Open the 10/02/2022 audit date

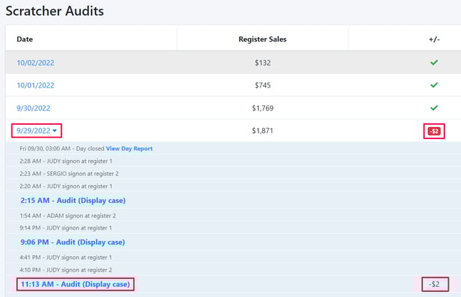tap(35, 62)
